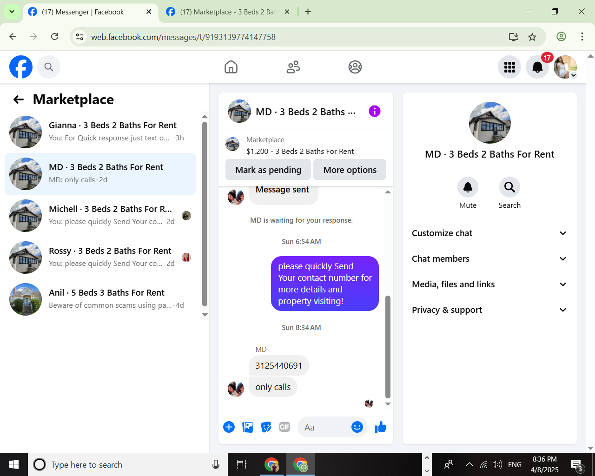Viewport: 595px width, 476px height.
Task: Switch to the Messenger | Facebook tab
Action: point(84,12)
